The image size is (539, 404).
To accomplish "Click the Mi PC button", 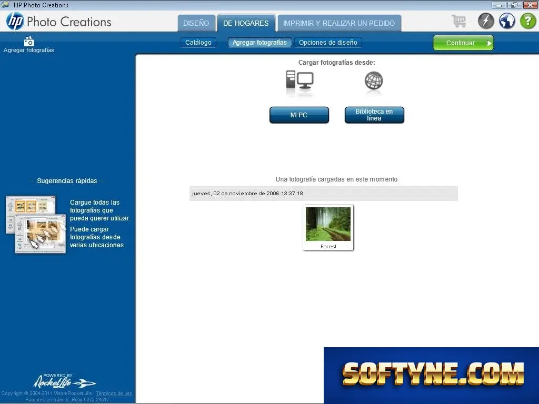I will [x=299, y=115].
